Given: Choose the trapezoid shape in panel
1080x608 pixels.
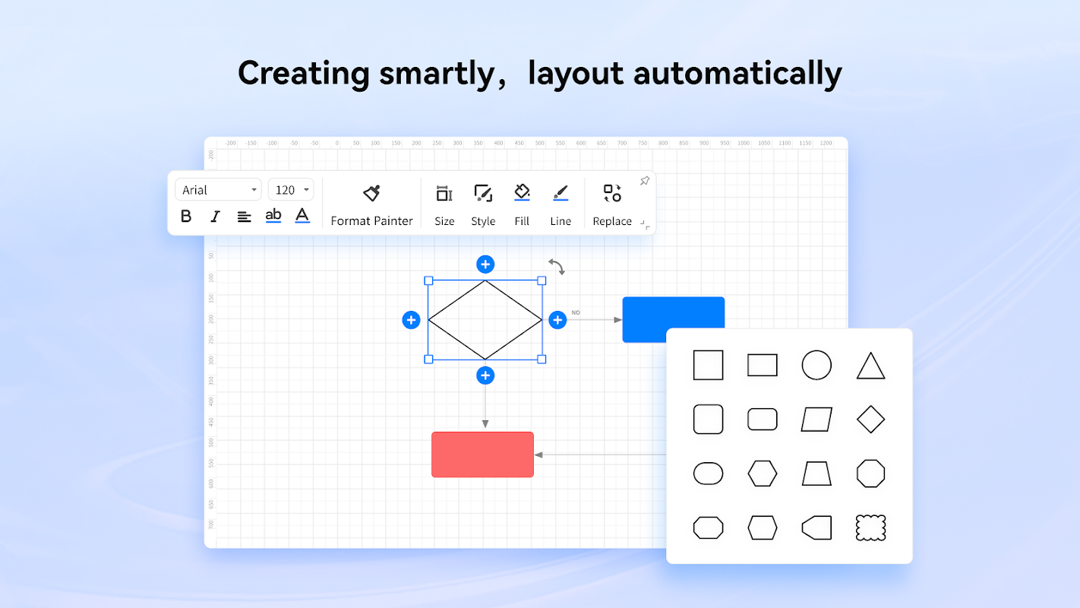Looking at the screenshot, I should [x=816, y=473].
